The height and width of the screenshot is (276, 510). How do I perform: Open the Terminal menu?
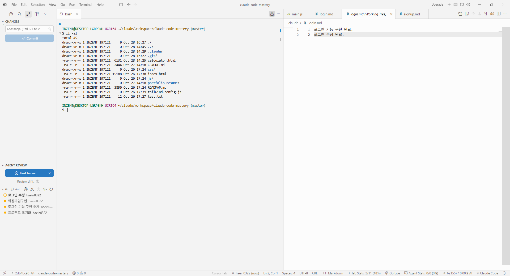[x=86, y=5]
